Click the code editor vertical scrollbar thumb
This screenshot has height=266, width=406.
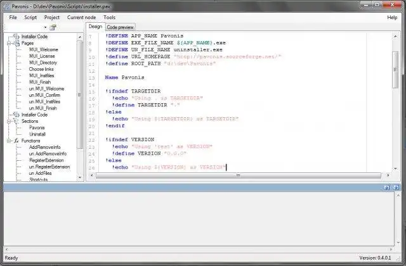click(395, 70)
